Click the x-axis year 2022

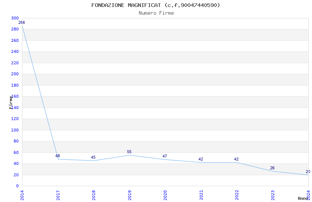[x=237, y=195]
